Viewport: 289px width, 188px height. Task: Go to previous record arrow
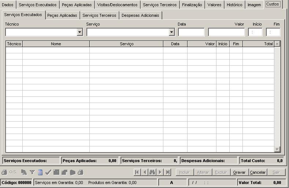(145, 172)
